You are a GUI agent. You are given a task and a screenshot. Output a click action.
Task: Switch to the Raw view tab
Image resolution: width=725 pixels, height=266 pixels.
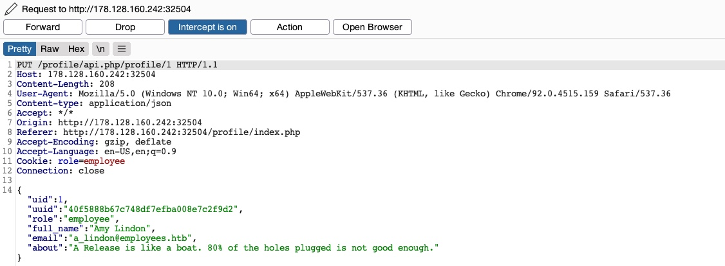(50, 49)
